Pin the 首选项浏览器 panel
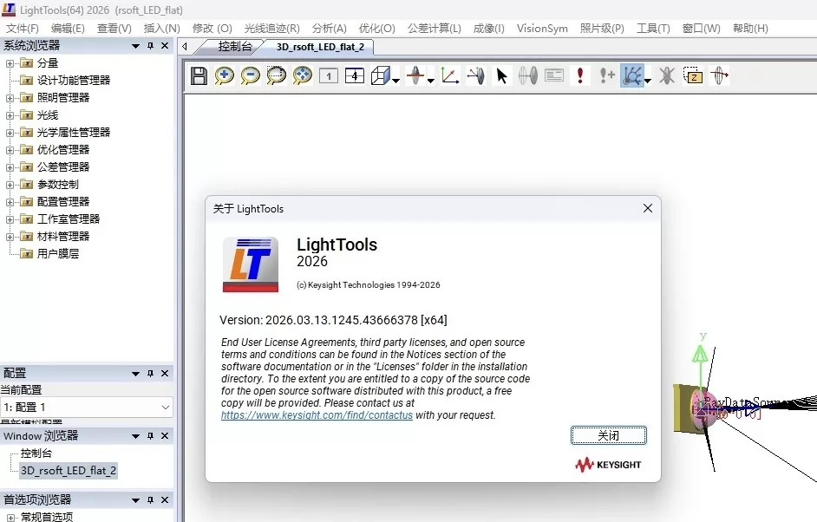The height and width of the screenshot is (522, 817). tap(150, 500)
